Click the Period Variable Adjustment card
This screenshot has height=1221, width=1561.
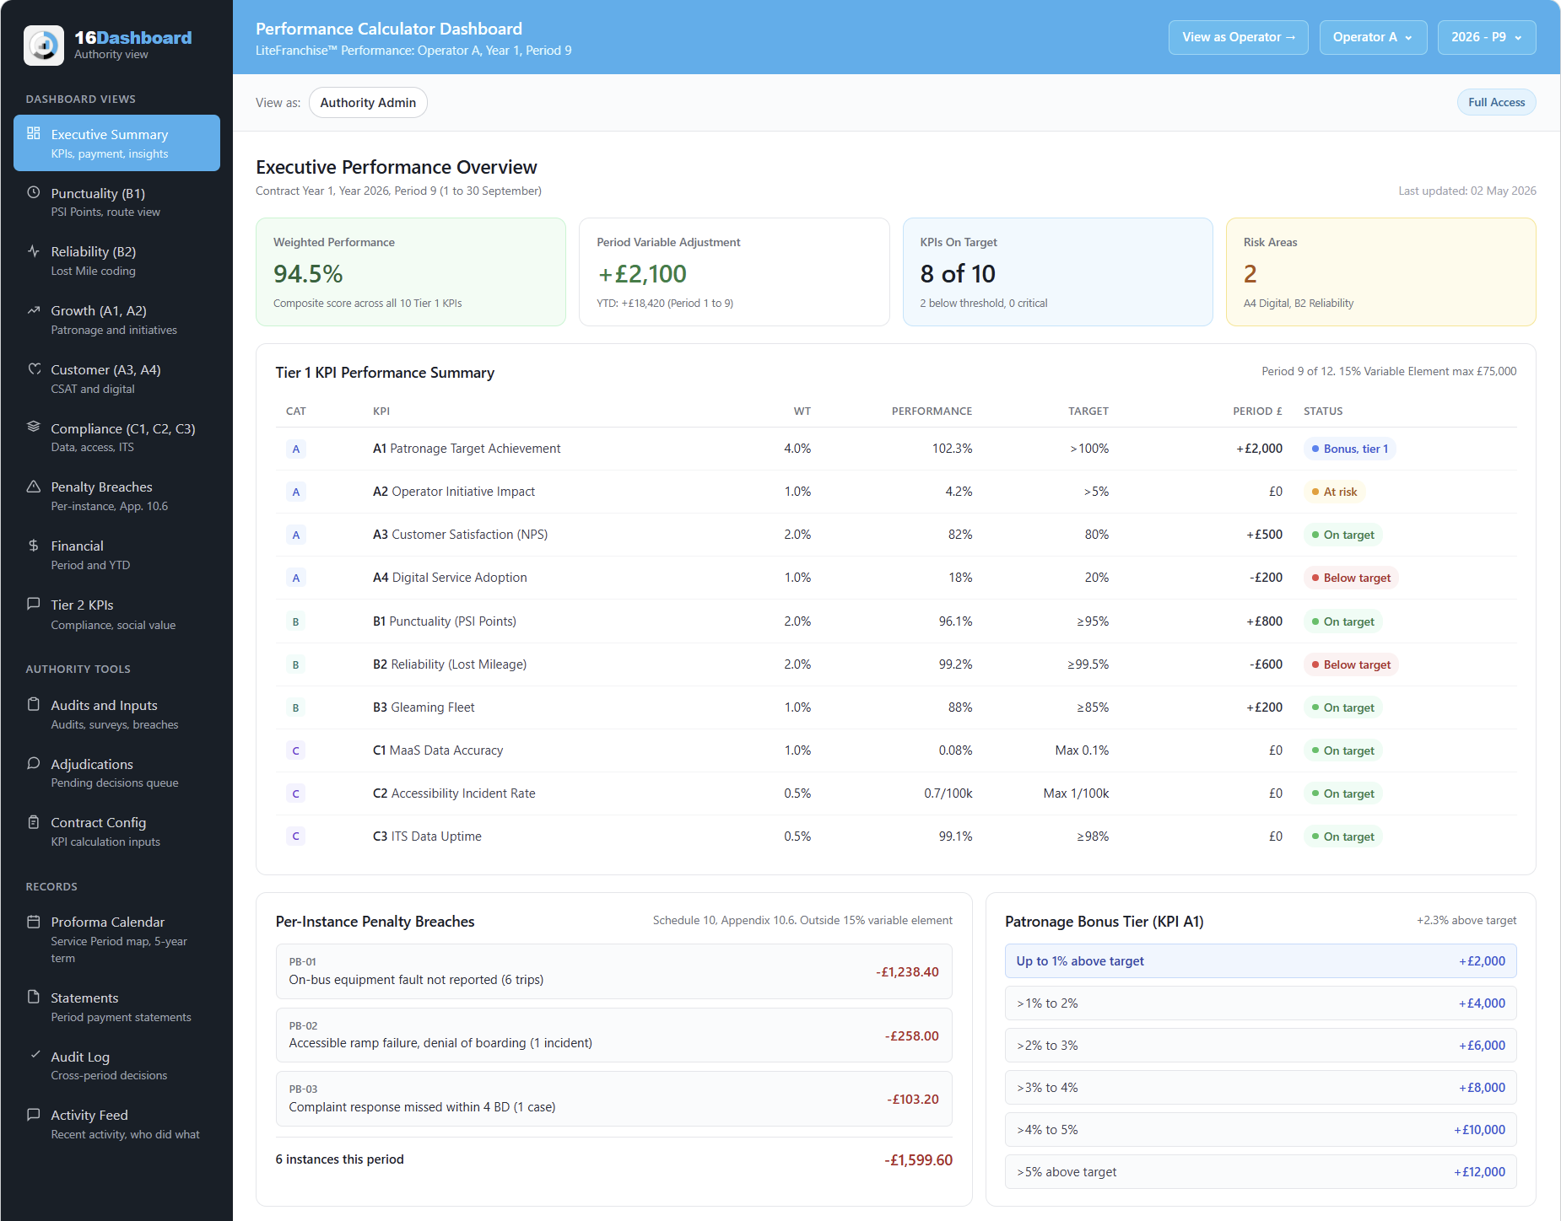pyautogui.click(x=734, y=272)
